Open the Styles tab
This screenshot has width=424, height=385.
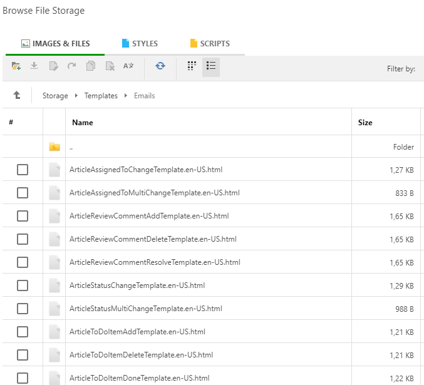click(x=140, y=44)
